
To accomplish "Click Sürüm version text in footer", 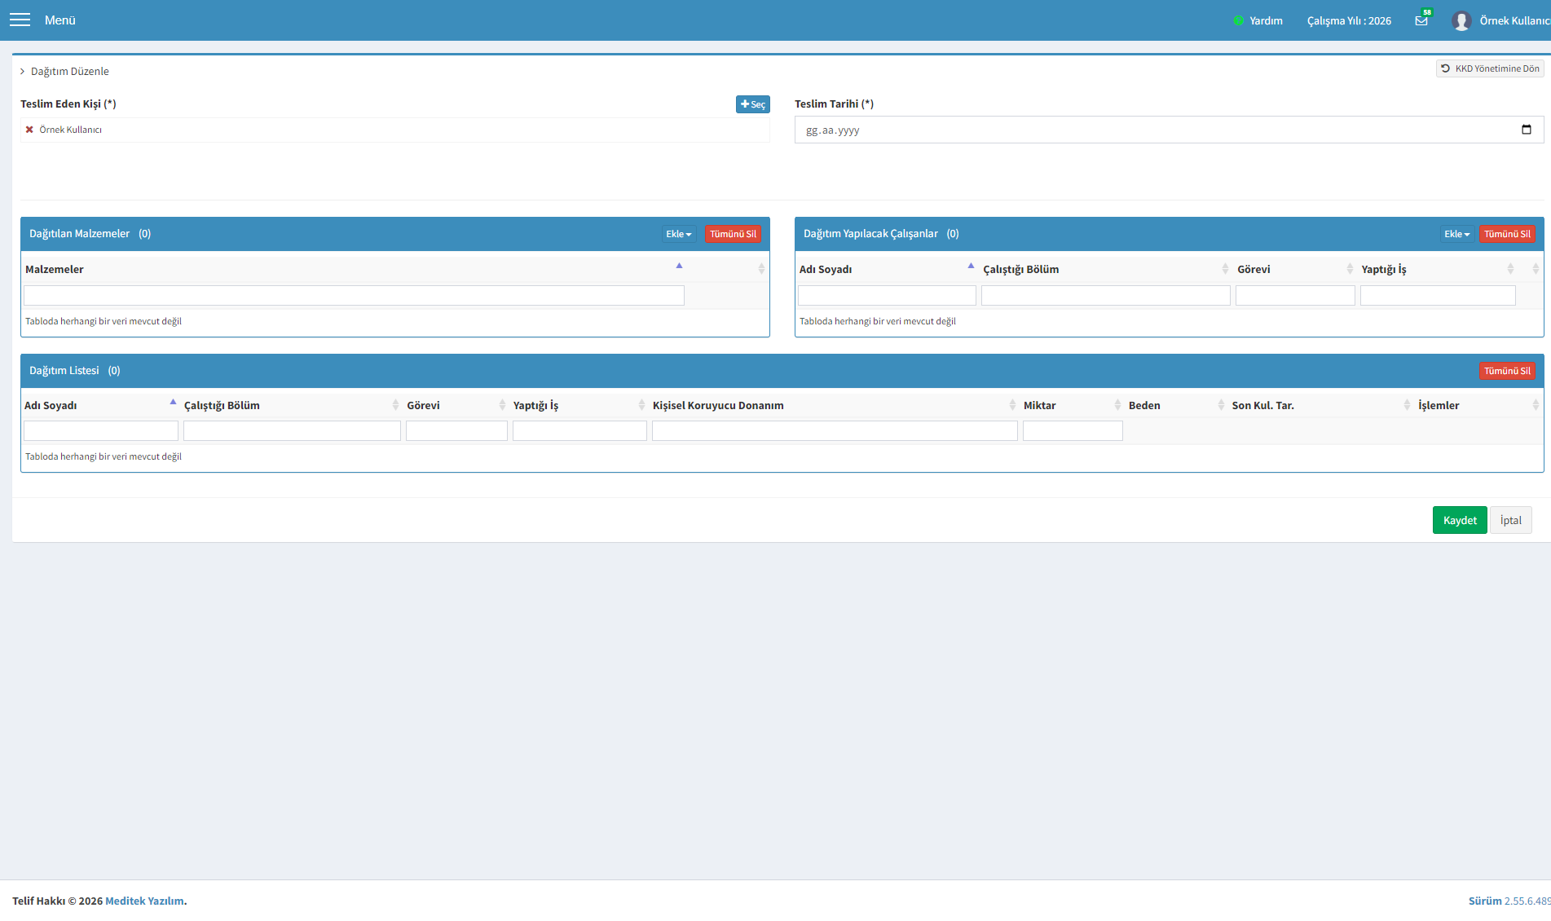I will coord(1509,901).
